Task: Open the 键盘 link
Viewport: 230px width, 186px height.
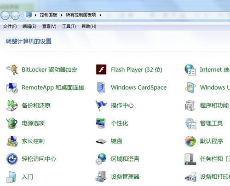Action: coord(117,141)
